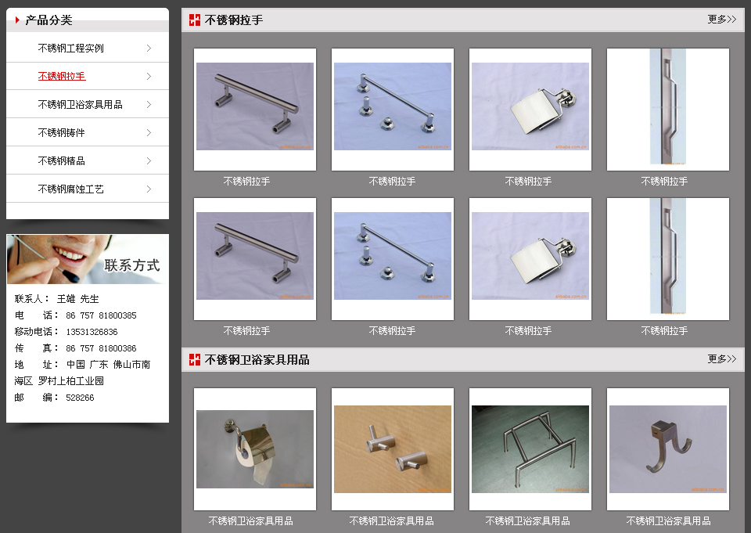
Task: Click the red icon beside 不锈钢拉手 section header
Action: point(195,20)
